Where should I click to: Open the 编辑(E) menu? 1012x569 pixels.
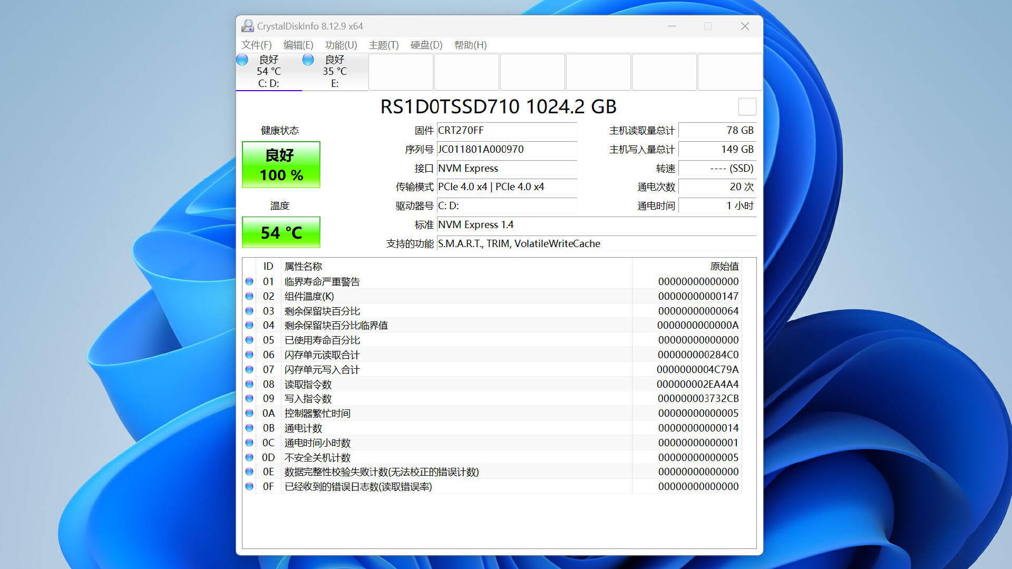(298, 45)
